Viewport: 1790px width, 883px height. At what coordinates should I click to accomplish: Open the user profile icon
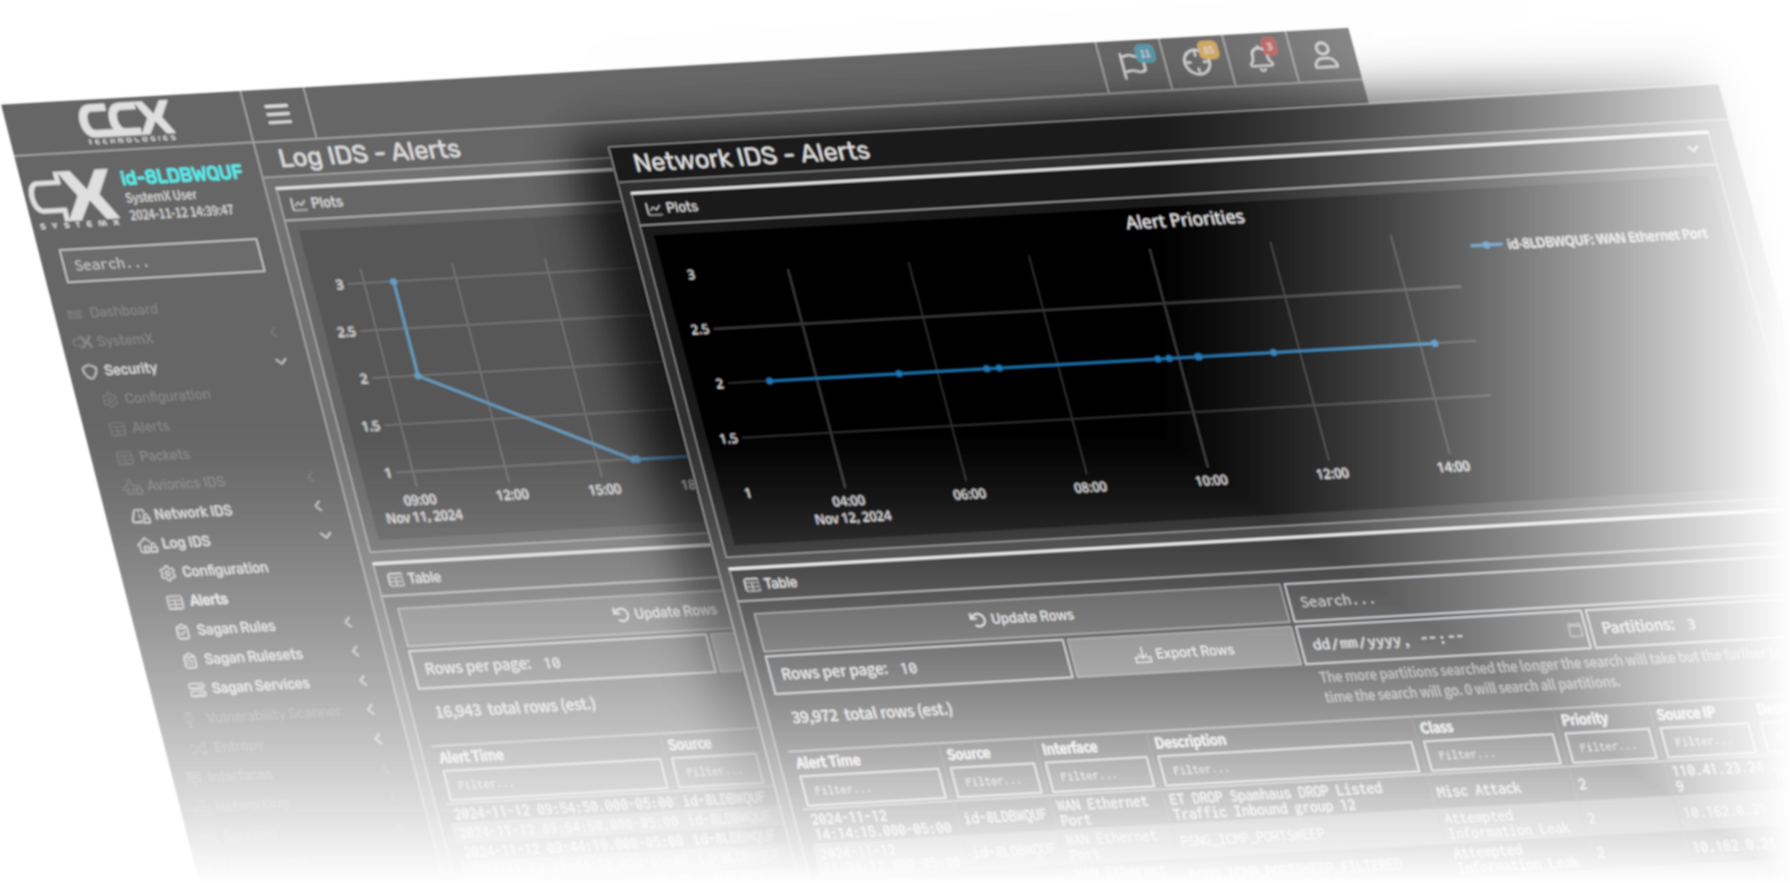[x=1324, y=57]
